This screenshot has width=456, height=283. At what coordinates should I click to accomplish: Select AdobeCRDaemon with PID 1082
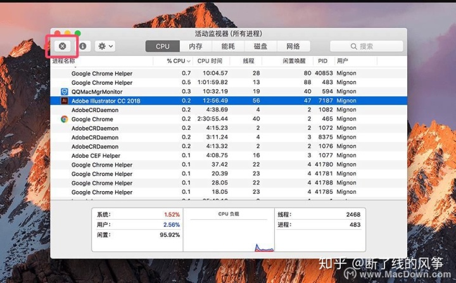point(229,110)
